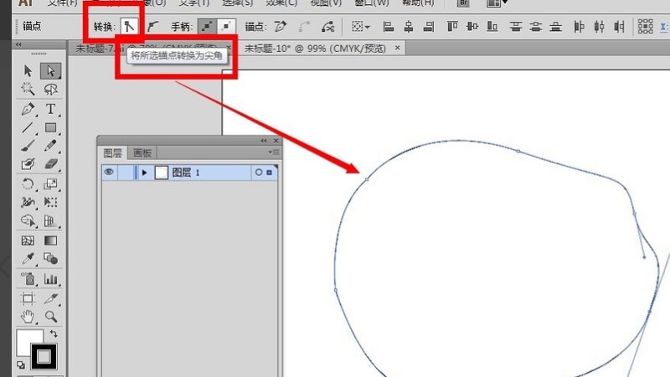Select the Direct Selection tool
This screenshot has height=377, width=670.
pos(50,70)
